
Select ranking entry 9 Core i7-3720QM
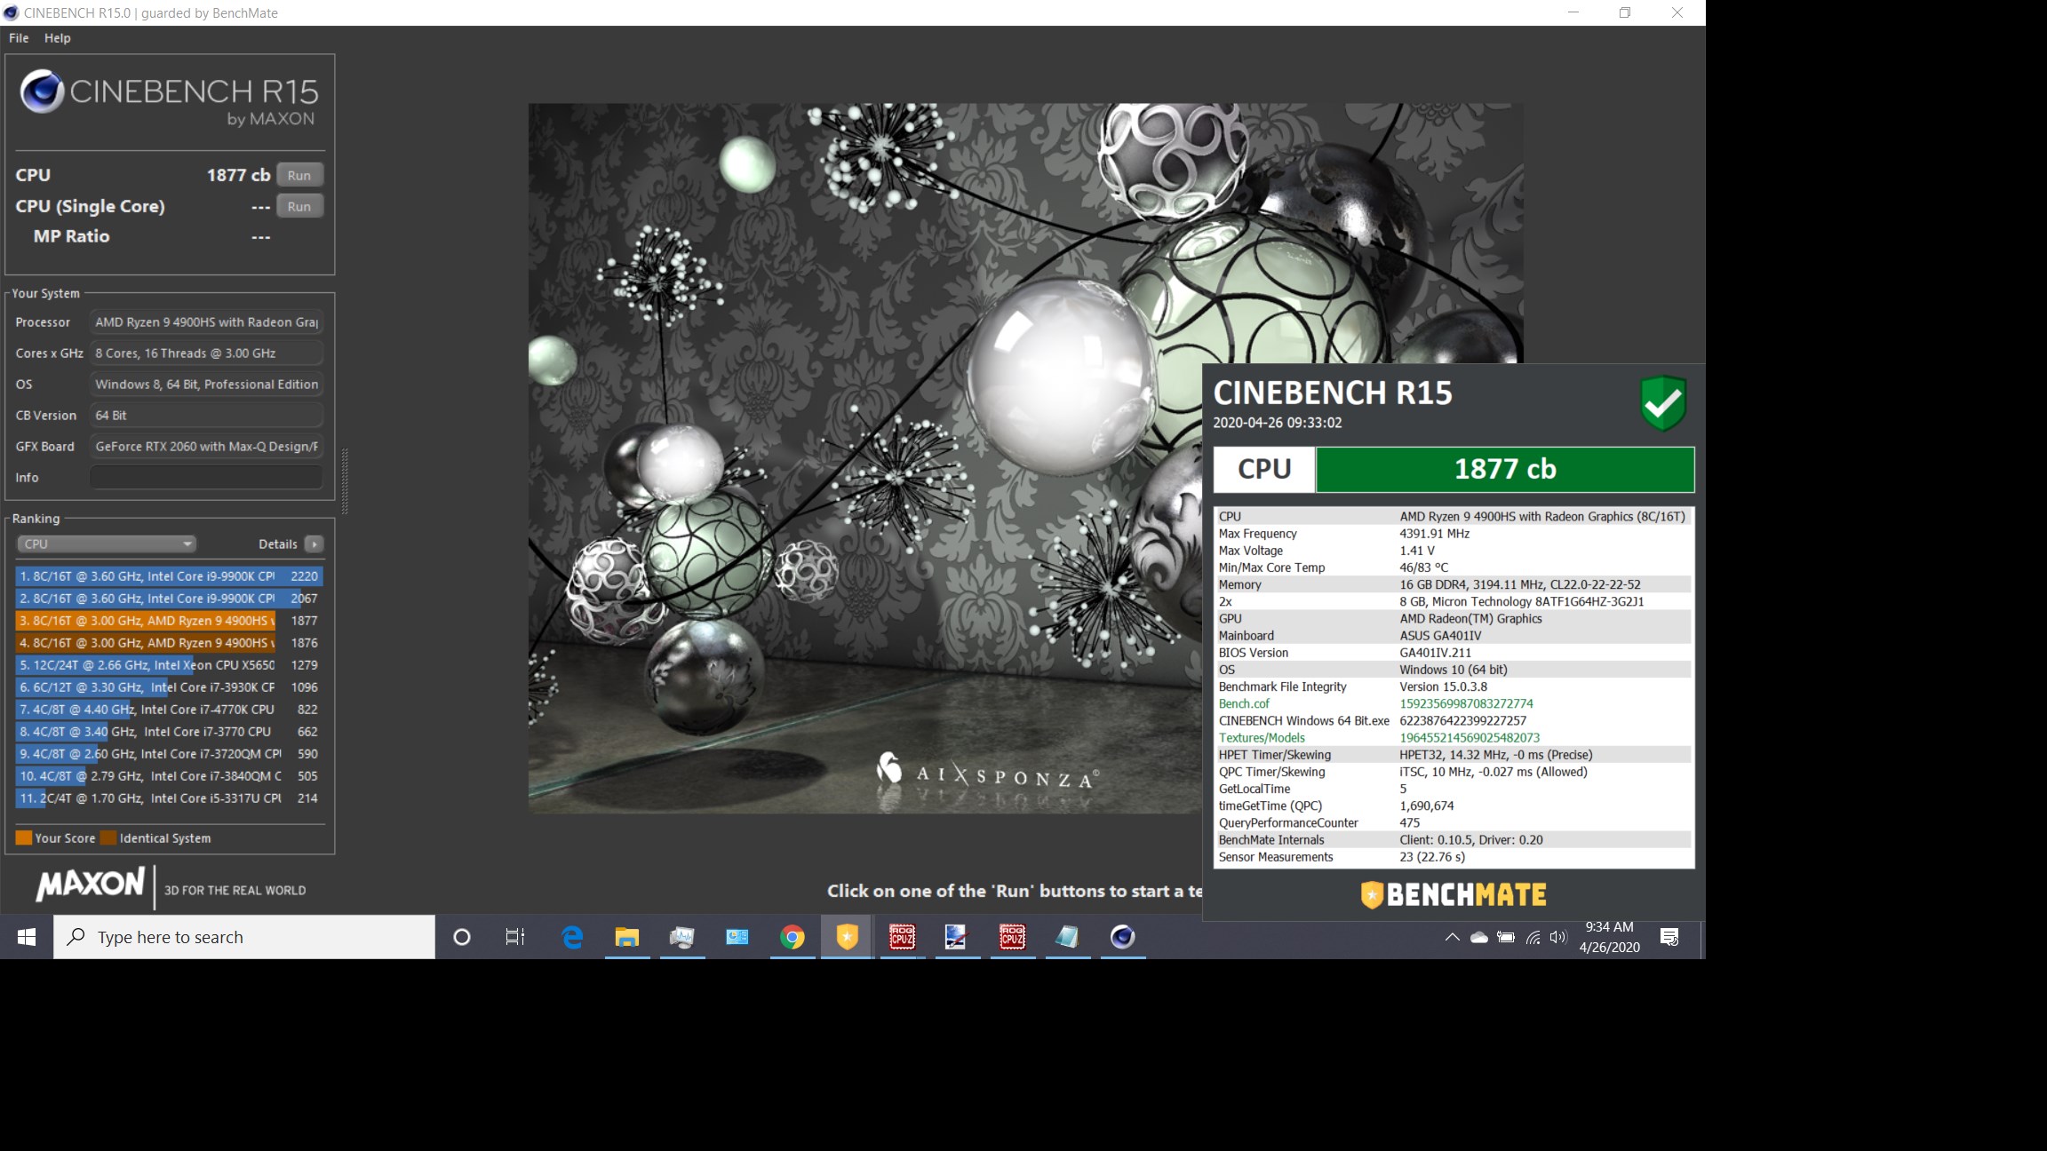point(169,754)
